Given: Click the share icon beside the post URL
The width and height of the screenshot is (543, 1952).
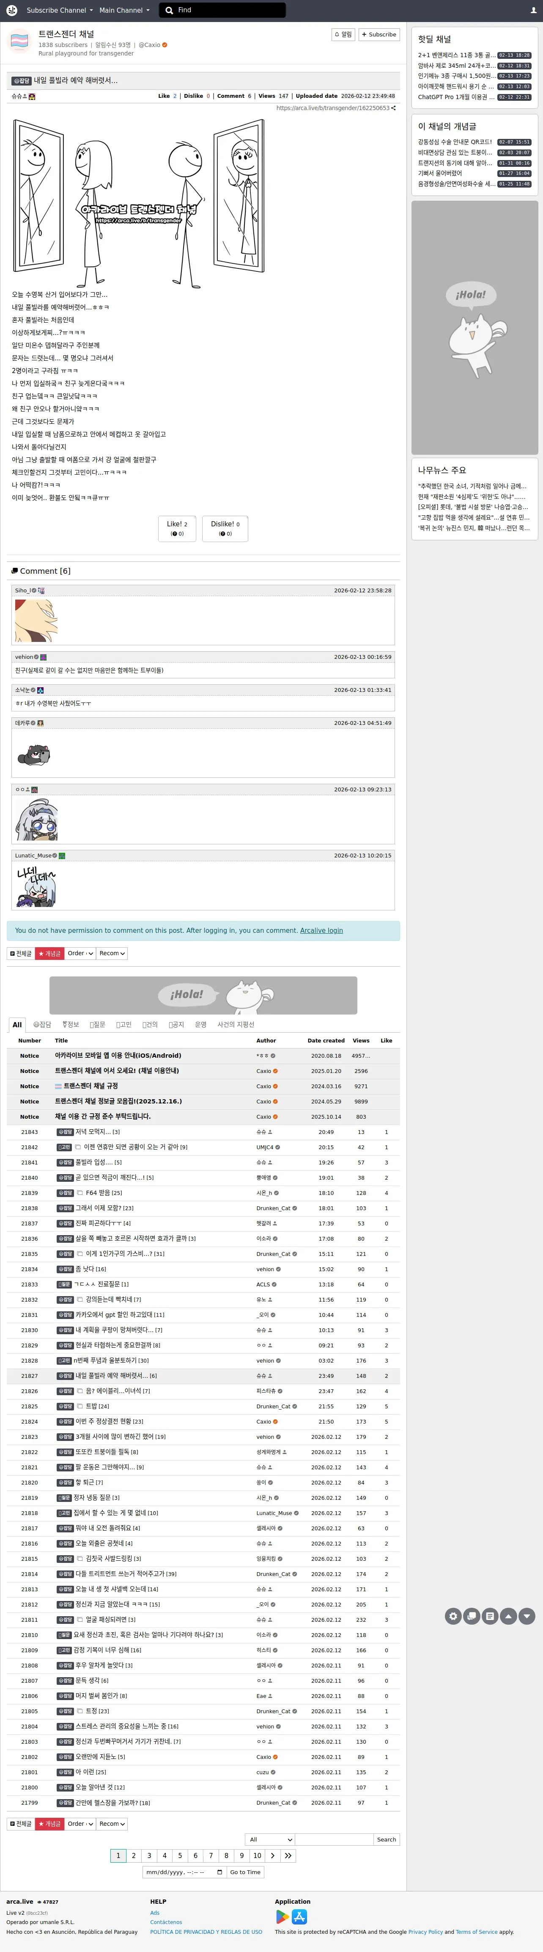Looking at the screenshot, I should tap(393, 108).
